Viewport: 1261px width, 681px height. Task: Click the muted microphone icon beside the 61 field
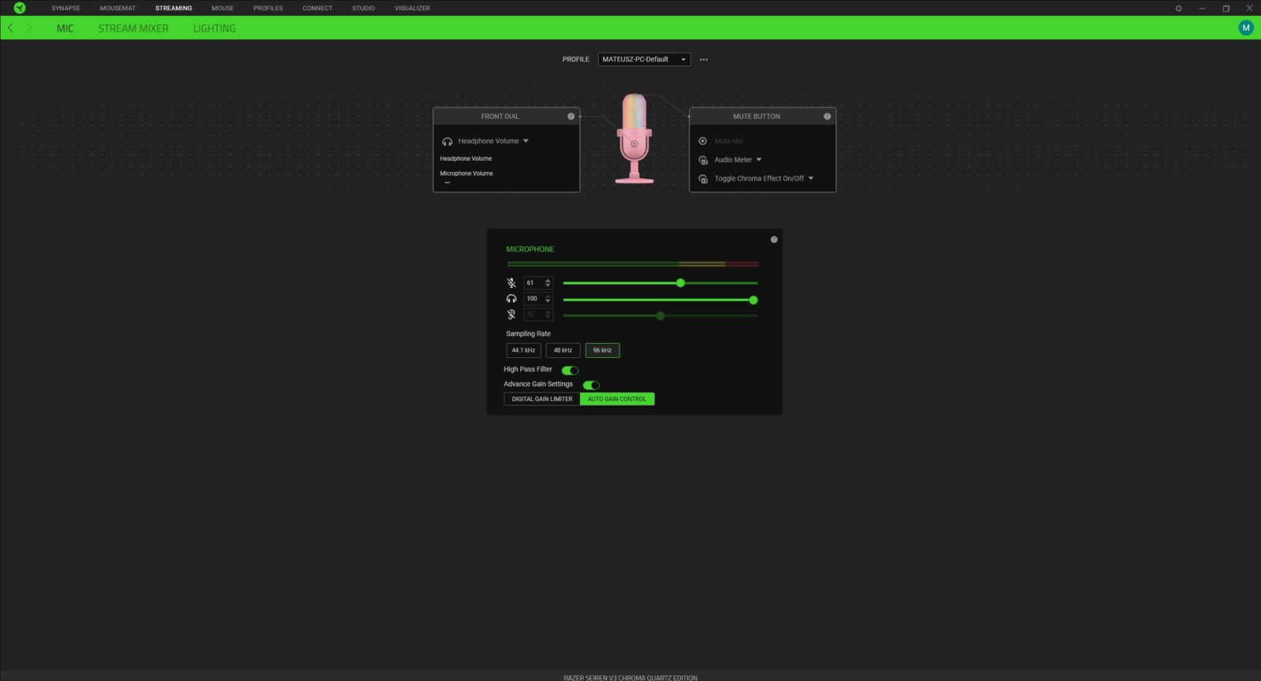click(511, 283)
